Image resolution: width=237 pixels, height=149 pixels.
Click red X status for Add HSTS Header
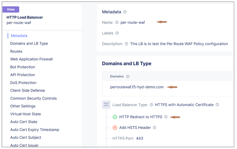(x=115, y=128)
